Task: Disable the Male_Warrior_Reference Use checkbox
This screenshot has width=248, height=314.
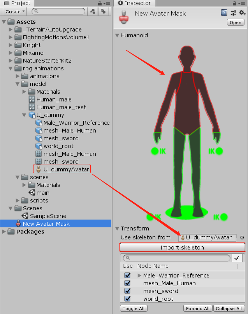Action: pos(127,276)
